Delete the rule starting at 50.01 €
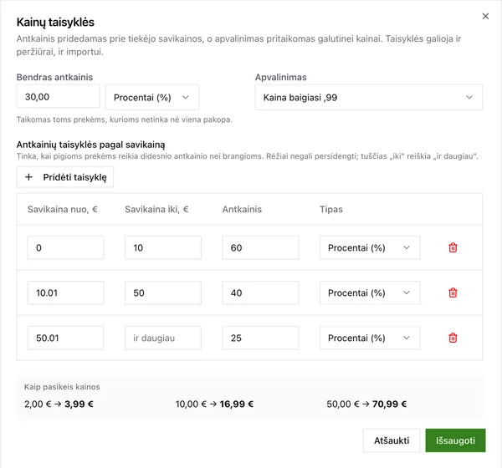 pyautogui.click(x=453, y=338)
